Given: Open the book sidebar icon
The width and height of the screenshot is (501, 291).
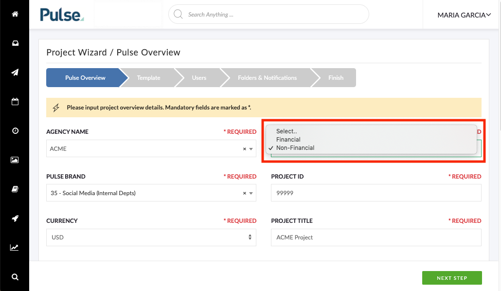Looking at the screenshot, I should pyautogui.click(x=15, y=189).
